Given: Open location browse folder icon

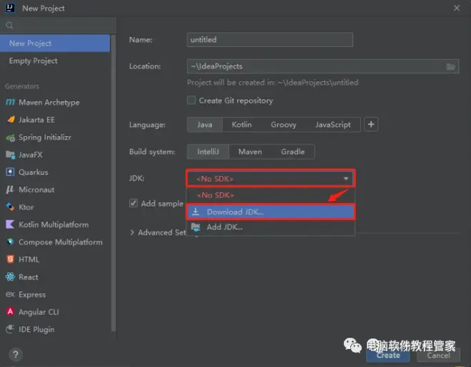Looking at the screenshot, I should click(451, 66).
